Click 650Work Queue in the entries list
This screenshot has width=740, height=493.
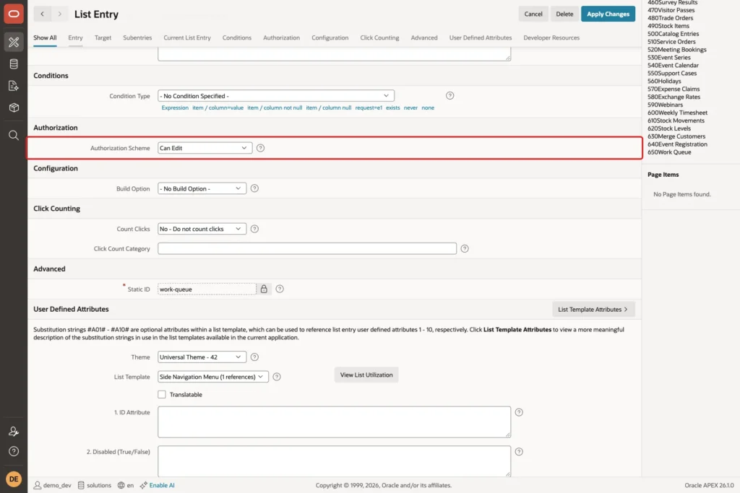coord(669,152)
